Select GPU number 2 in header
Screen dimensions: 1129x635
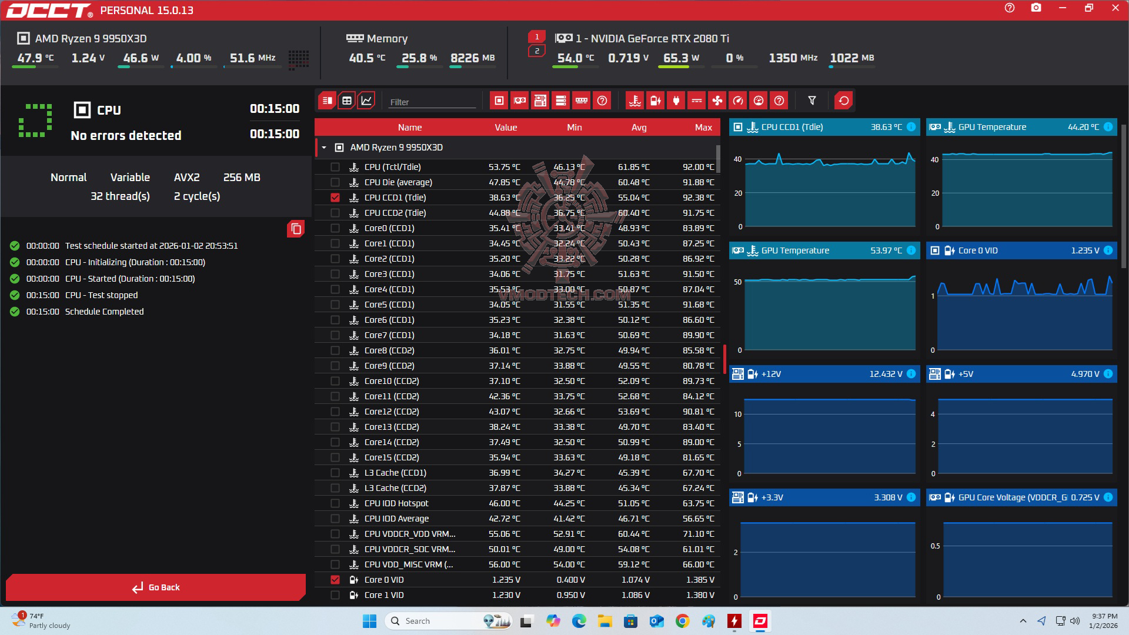536,51
